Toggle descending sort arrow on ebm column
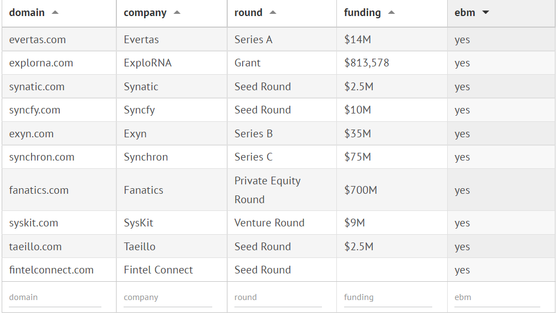 [486, 13]
